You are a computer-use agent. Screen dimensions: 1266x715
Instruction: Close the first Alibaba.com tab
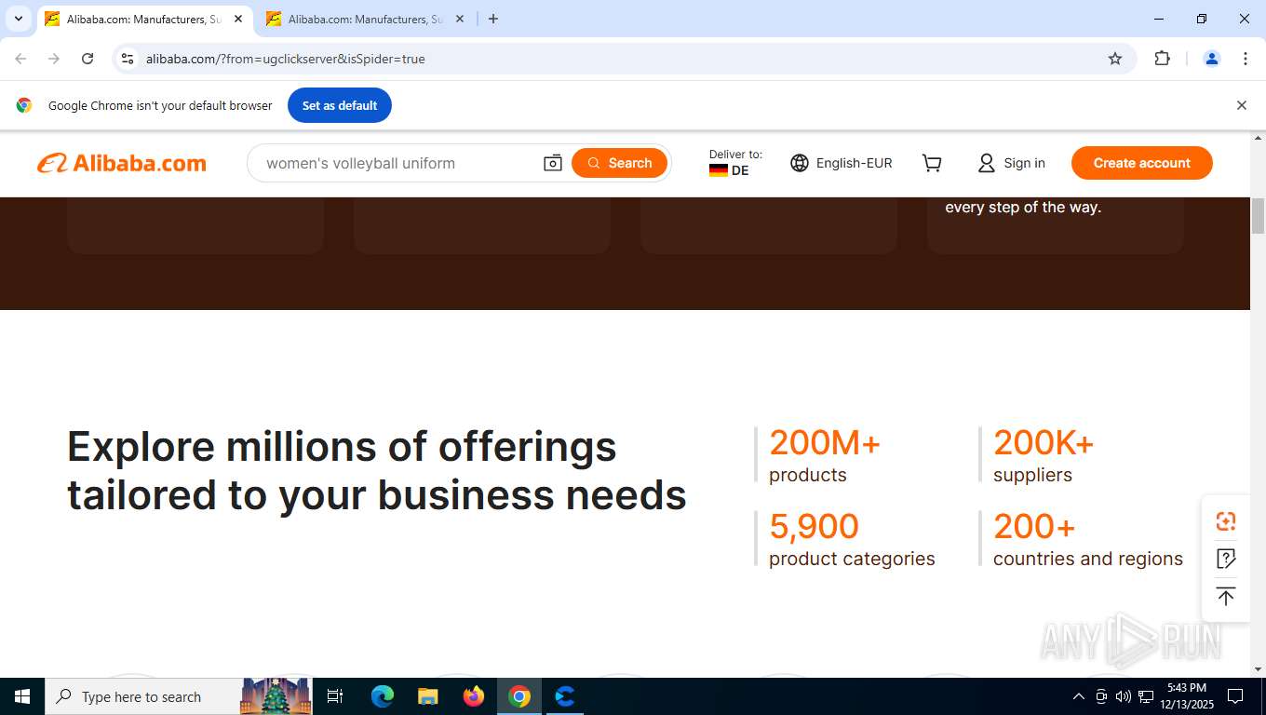[x=237, y=19]
